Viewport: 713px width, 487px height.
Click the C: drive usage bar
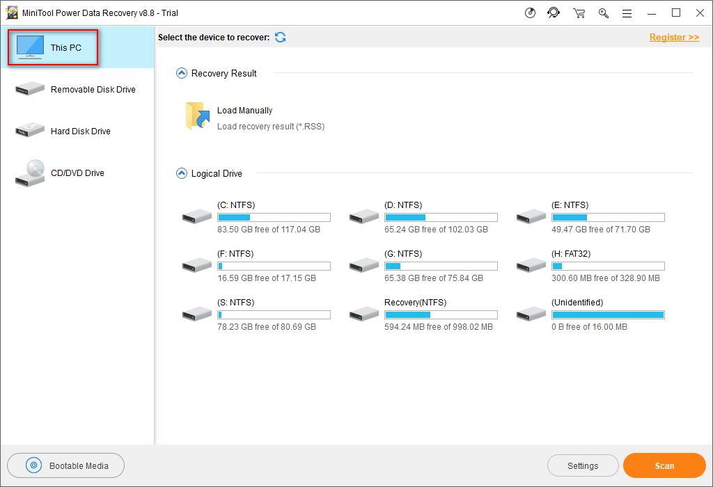click(274, 218)
